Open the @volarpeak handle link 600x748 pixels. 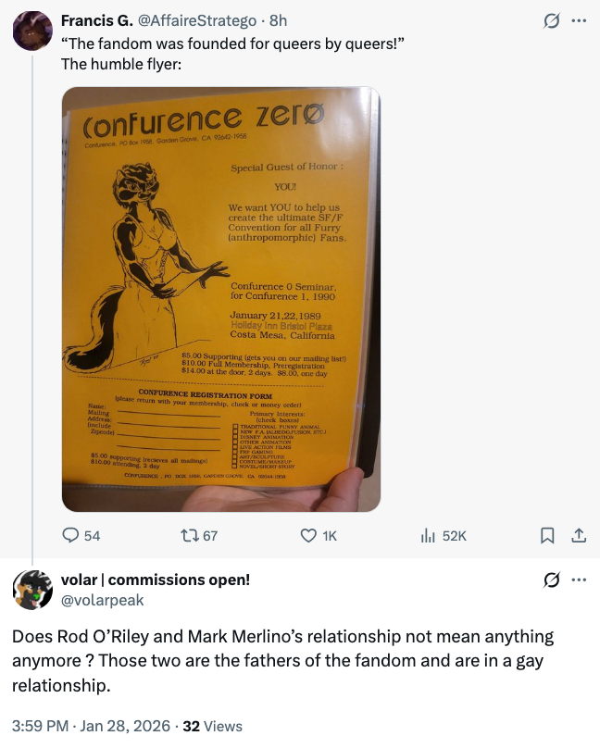pos(102,600)
